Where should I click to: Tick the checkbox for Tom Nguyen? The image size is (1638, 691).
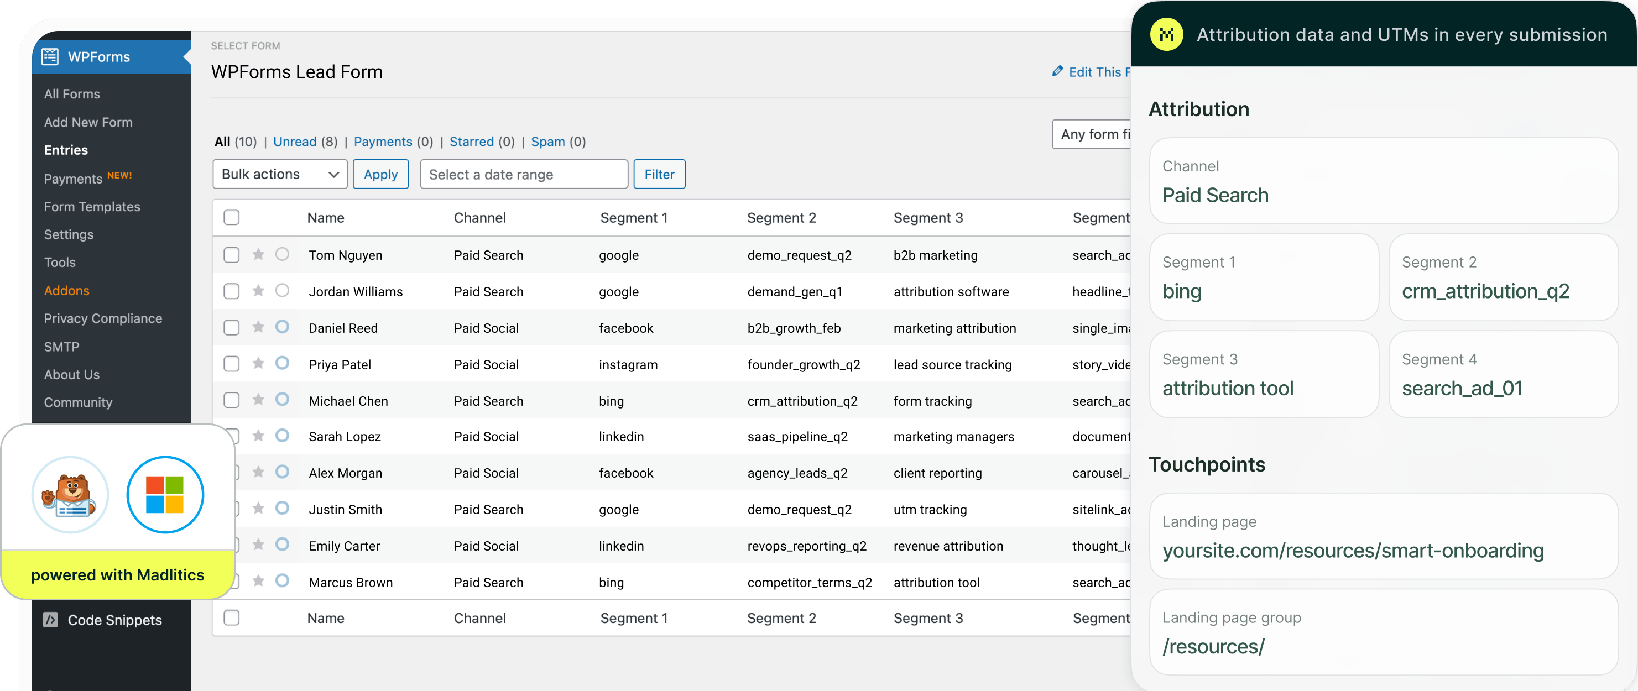click(x=232, y=255)
